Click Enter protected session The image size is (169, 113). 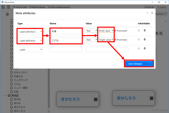click(59, 7)
